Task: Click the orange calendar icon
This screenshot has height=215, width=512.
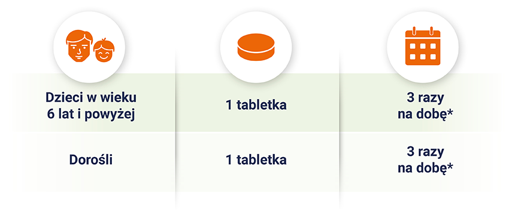Action: pyautogui.click(x=423, y=46)
